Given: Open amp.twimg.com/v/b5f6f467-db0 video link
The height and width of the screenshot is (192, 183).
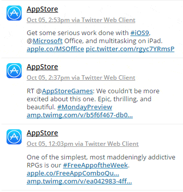Looking at the screenshot, I should pyautogui.click(x=80, y=115).
